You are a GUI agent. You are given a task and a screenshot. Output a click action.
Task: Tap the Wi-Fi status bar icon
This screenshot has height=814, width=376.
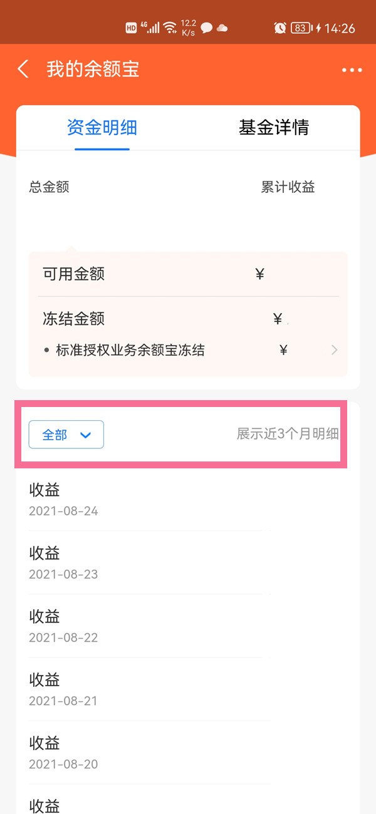[169, 28]
